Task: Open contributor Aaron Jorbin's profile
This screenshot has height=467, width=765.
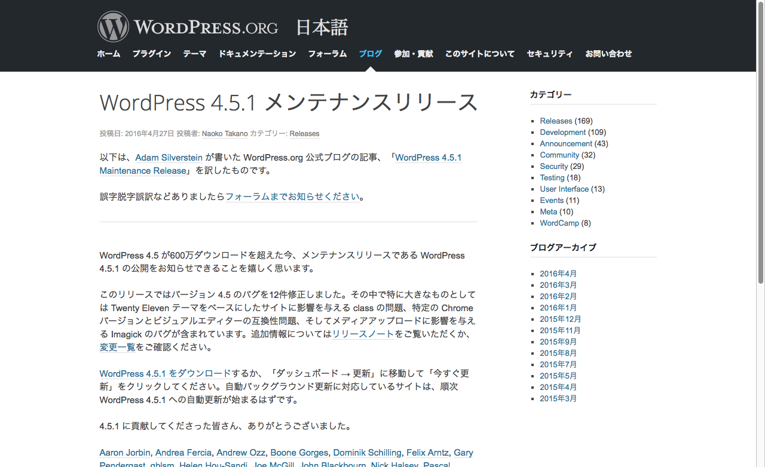Action: 125,453
